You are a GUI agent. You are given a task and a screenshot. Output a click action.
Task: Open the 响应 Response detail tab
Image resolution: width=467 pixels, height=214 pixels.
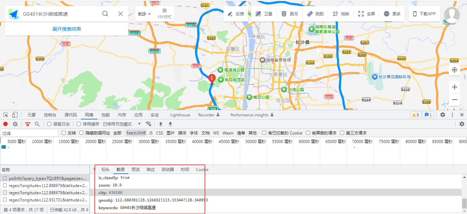151,170
